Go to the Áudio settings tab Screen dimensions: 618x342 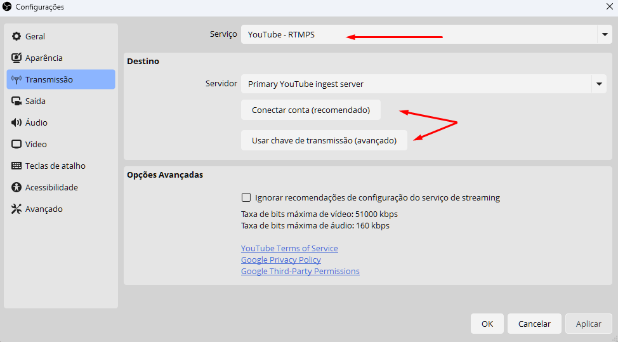click(61, 122)
